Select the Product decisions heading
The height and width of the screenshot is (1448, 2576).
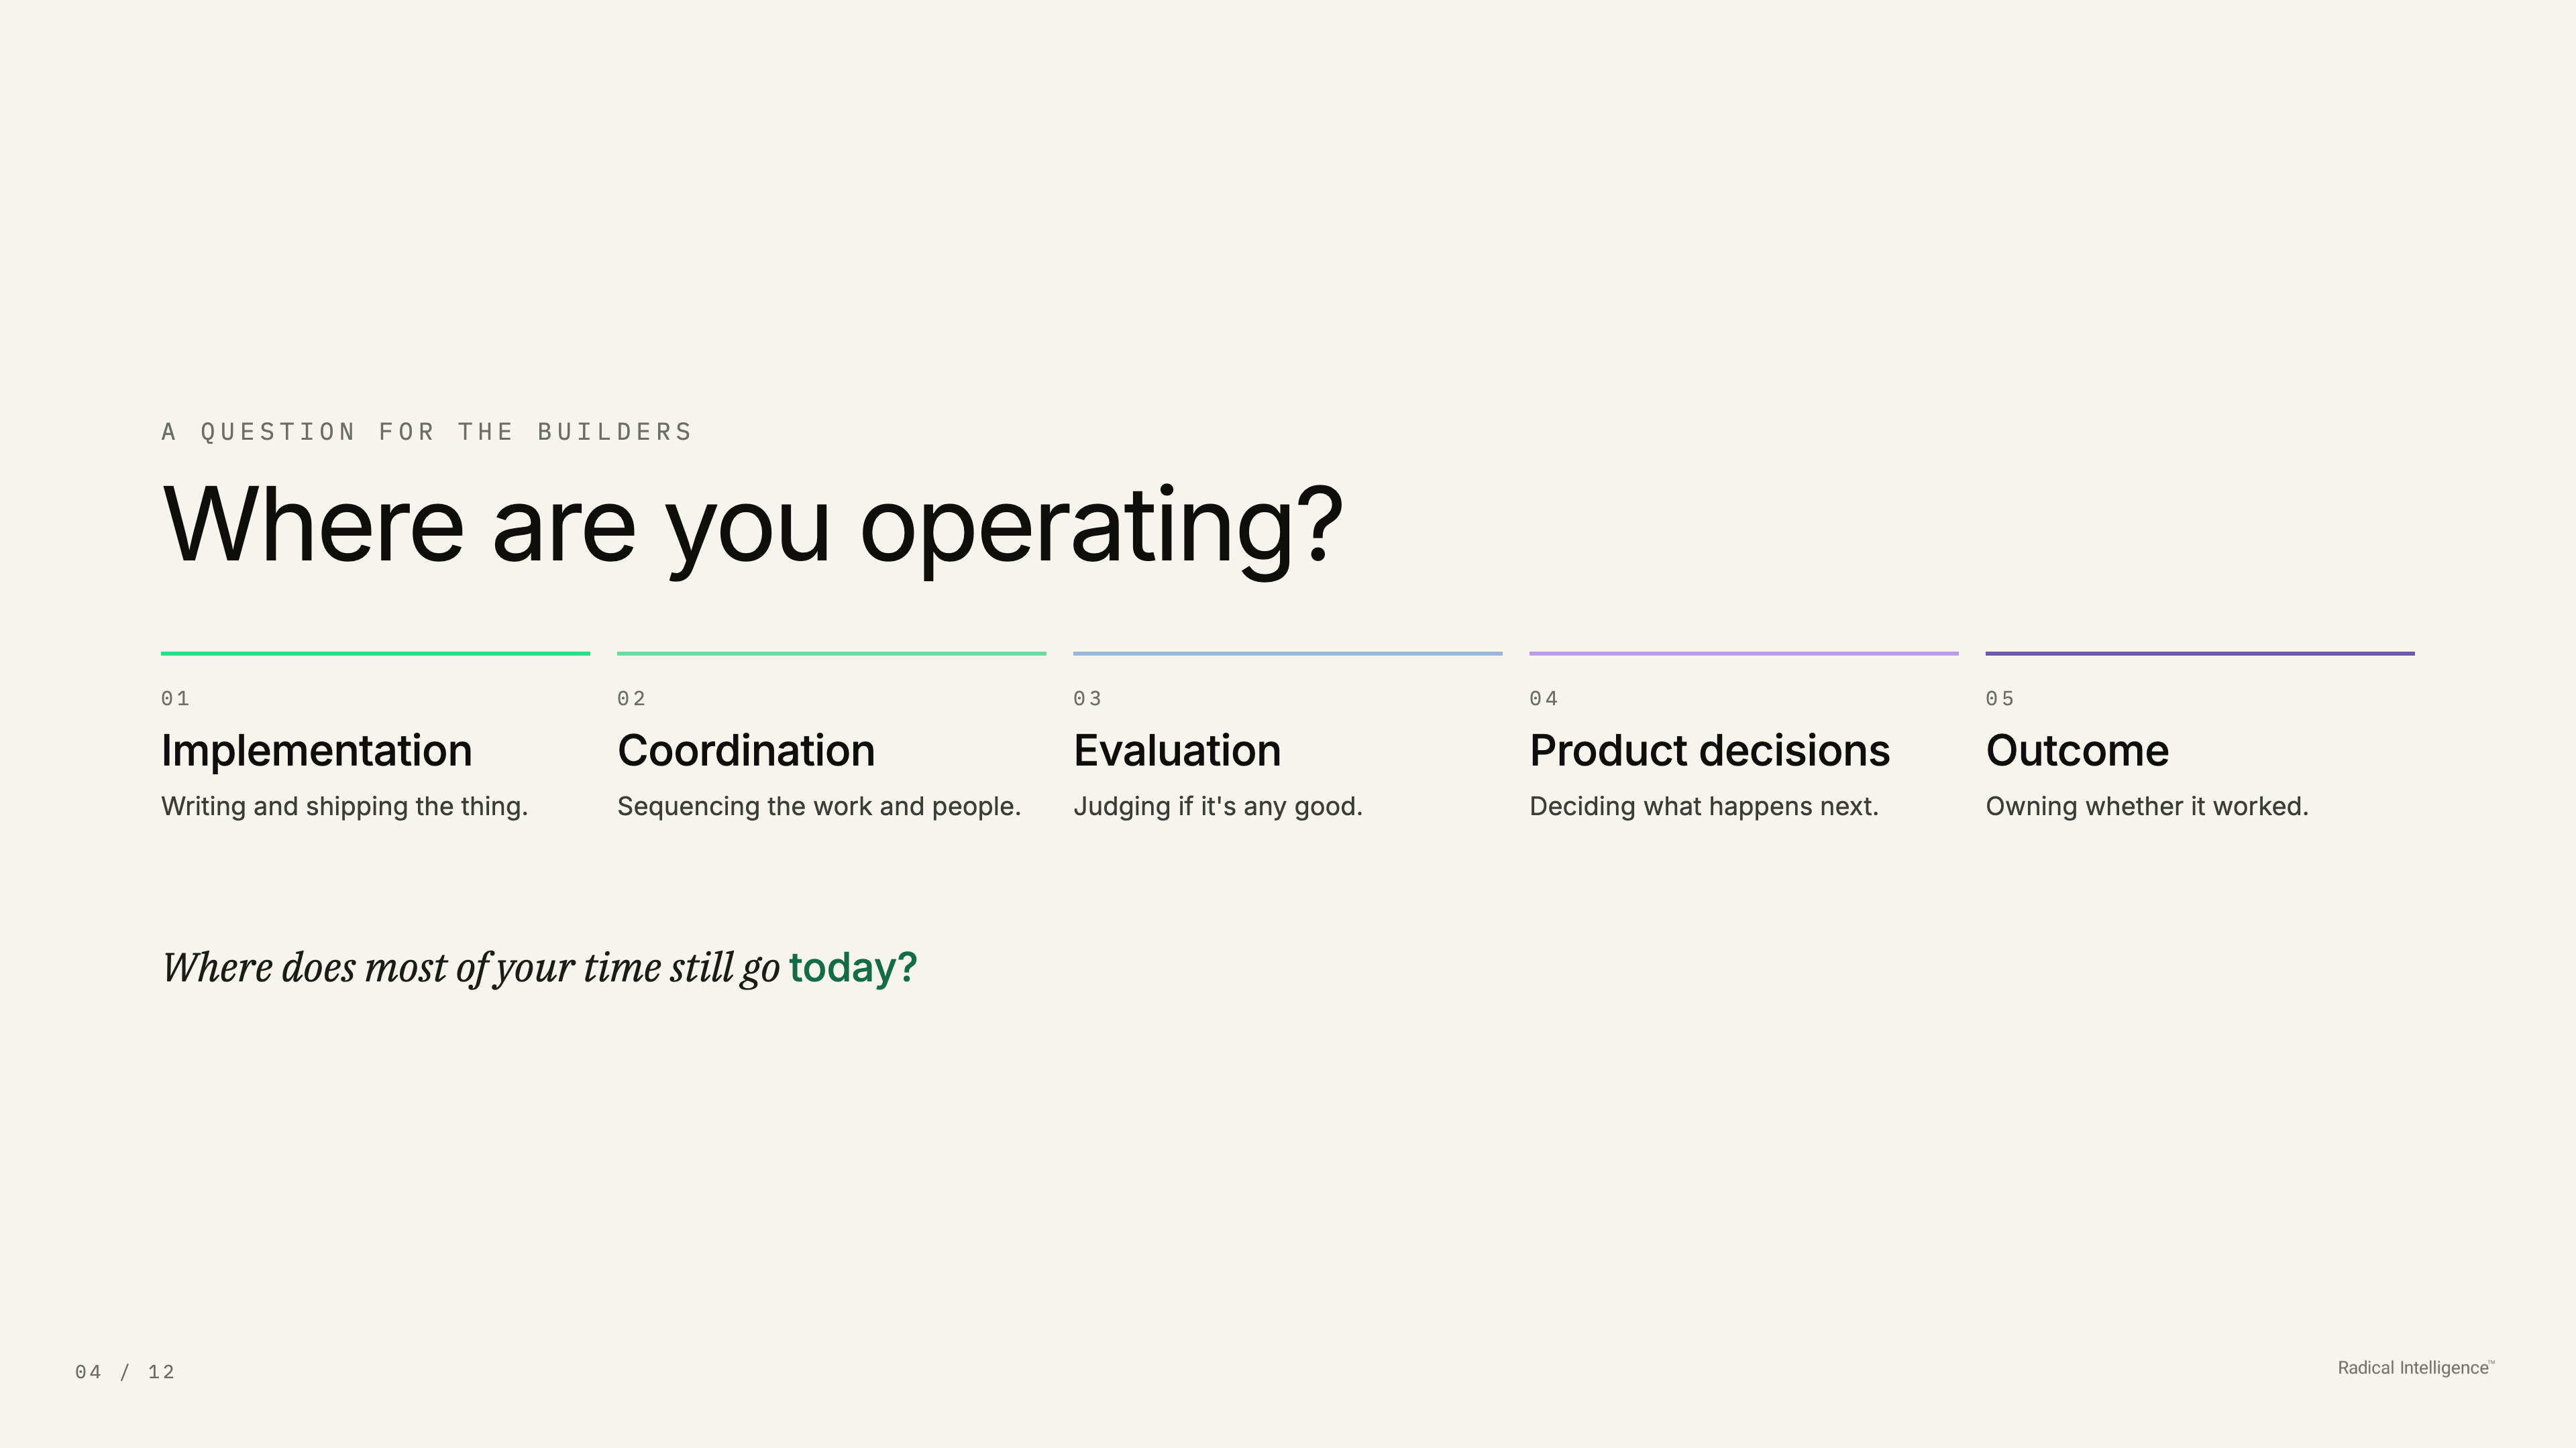pos(1709,751)
